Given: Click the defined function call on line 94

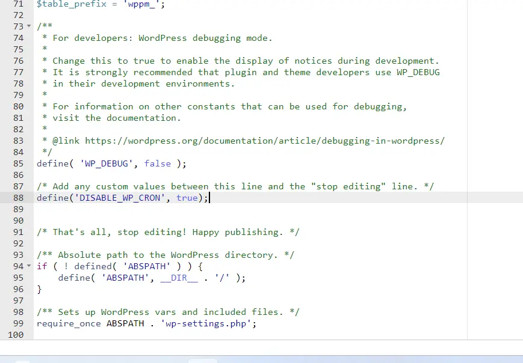Looking at the screenshot, I should click(93, 266).
